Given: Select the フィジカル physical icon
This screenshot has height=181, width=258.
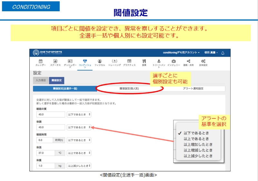Looking at the screenshot, I should [x=100, y=61].
